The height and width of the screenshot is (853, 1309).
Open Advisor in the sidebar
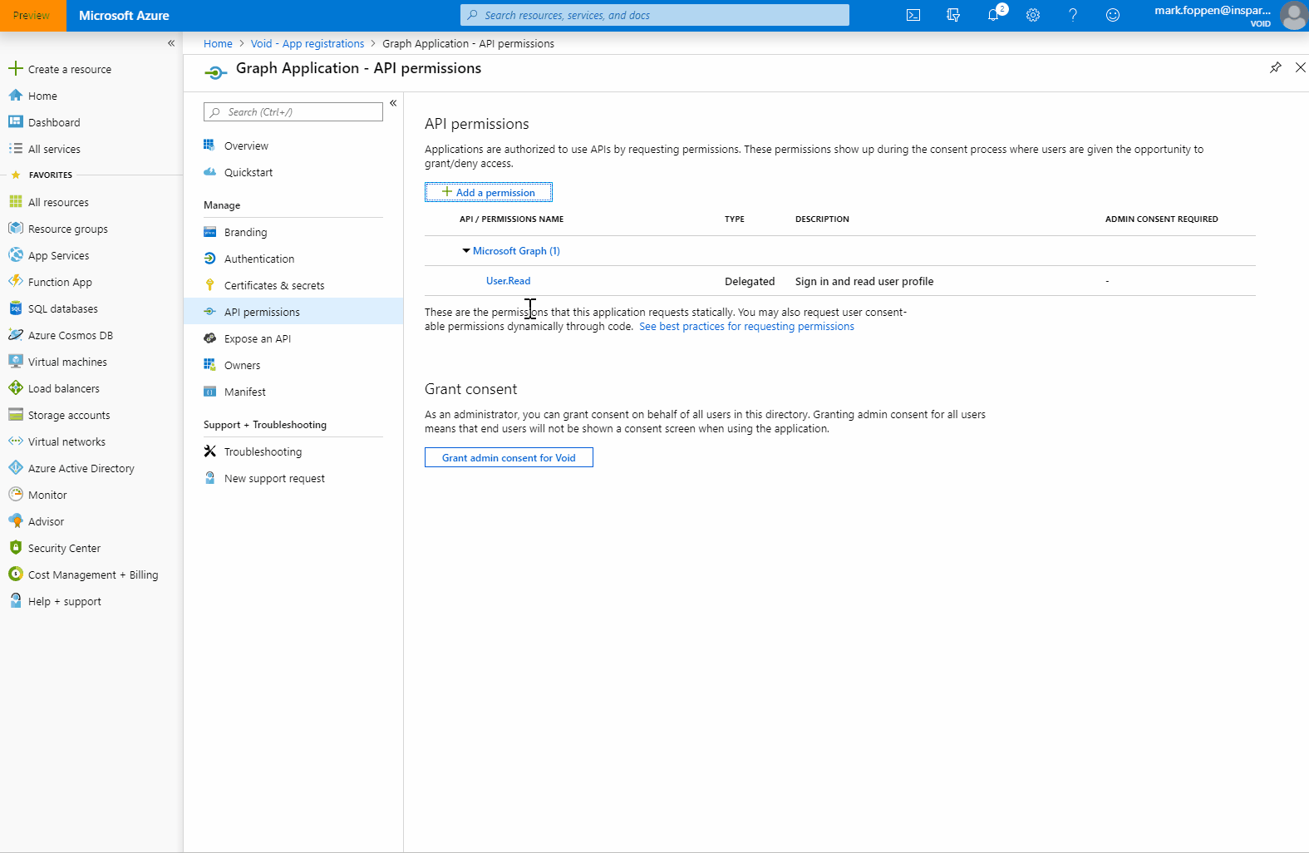(x=46, y=521)
